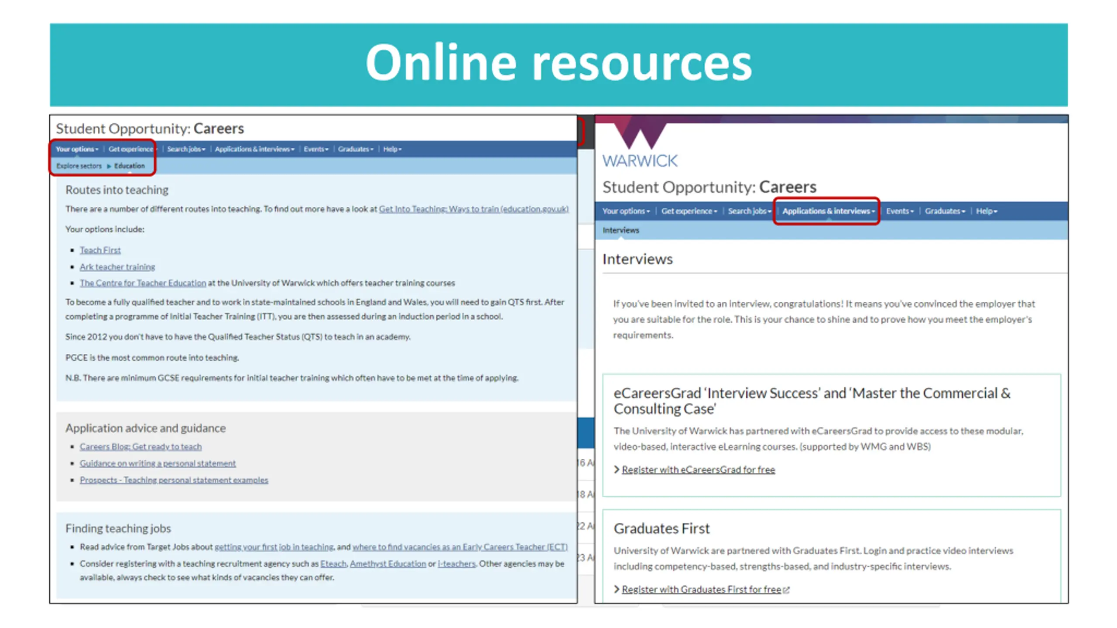
Task: Click the Routes into teaching heading
Action: [117, 190]
